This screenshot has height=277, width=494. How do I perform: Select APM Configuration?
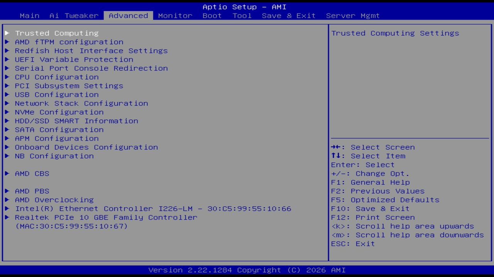pos(57,138)
